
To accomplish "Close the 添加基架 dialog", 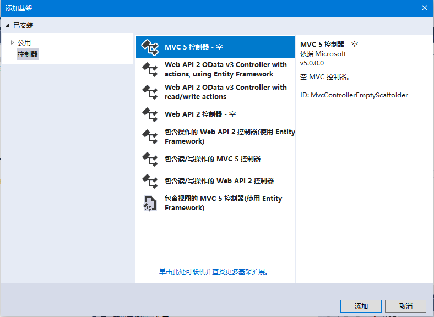I will (424, 8).
